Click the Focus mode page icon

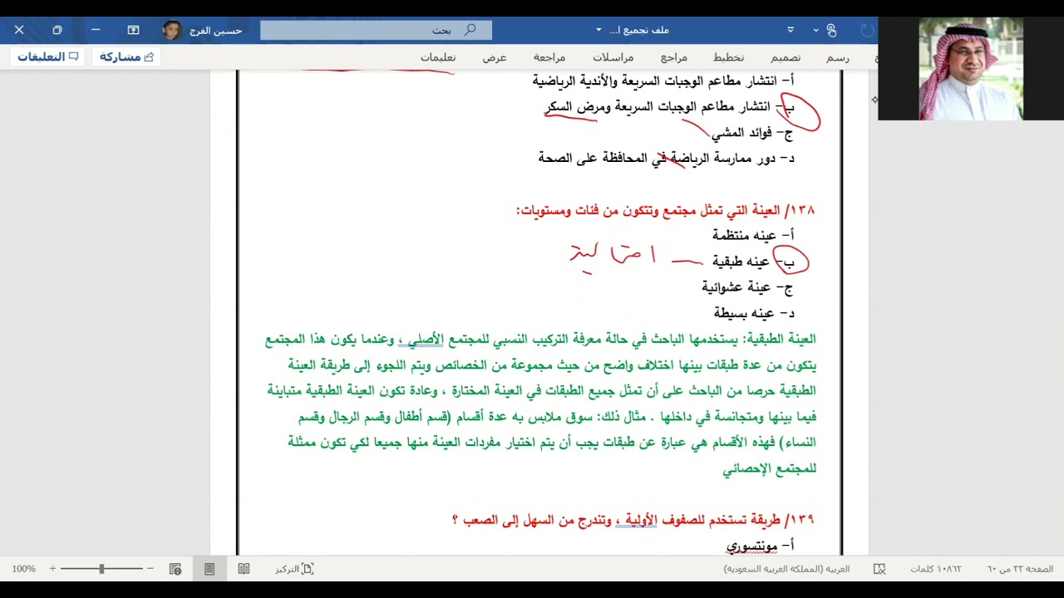[x=308, y=569]
